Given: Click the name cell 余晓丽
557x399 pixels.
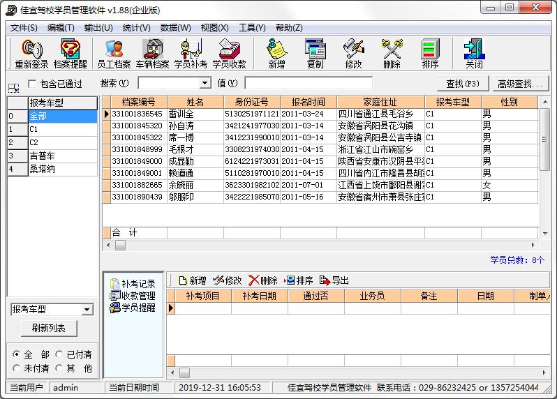Looking at the screenshot, I should (x=195, y=185).
